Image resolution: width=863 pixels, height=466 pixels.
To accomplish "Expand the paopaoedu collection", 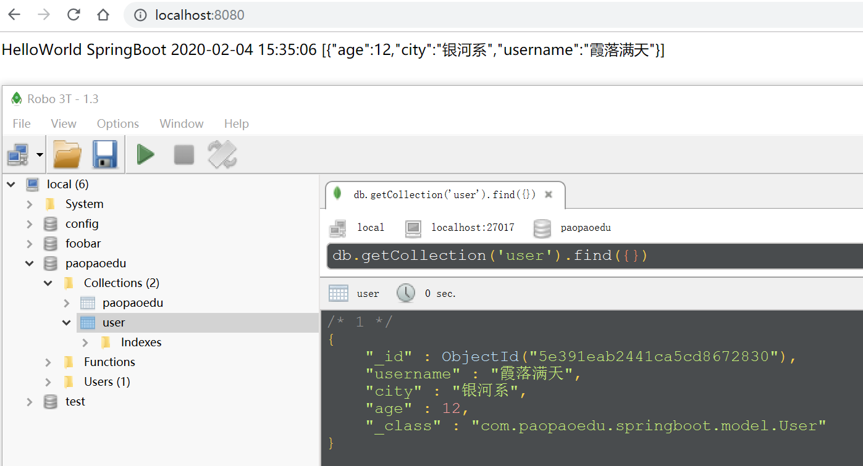I will [67, 302].
